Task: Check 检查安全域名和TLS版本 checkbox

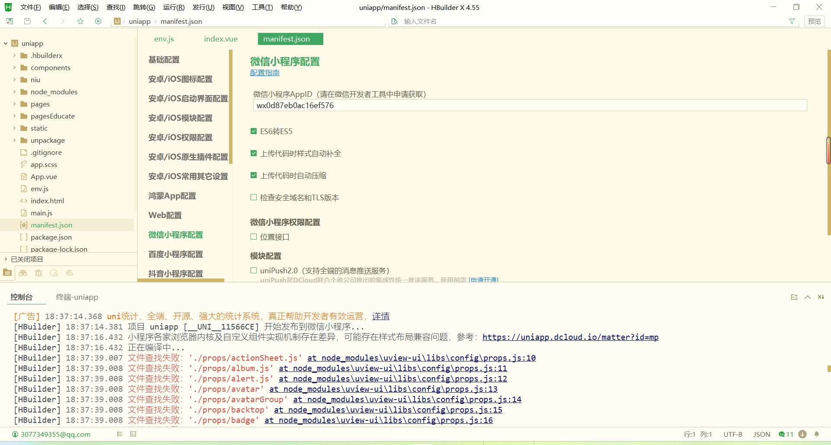Action: (x=254, y=197)
